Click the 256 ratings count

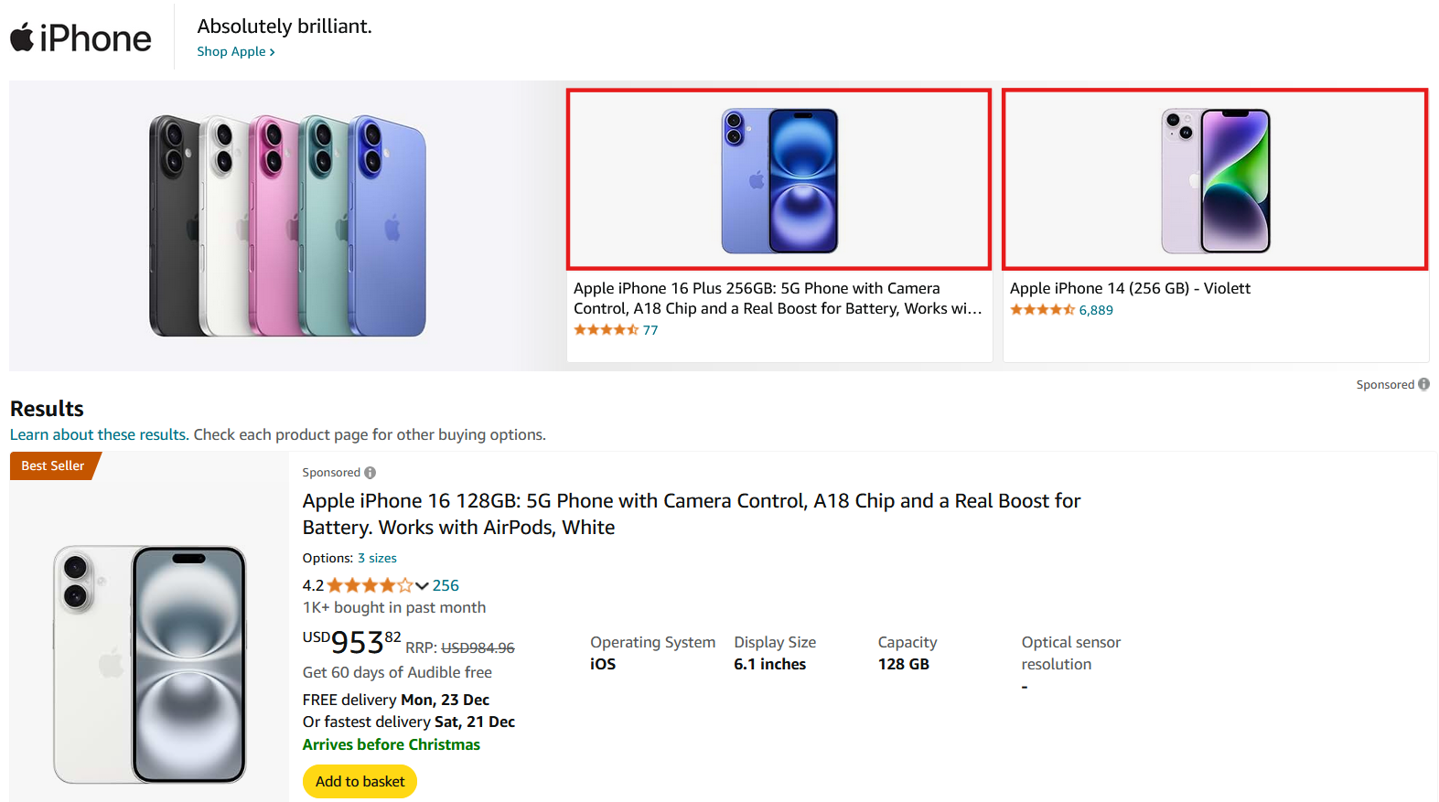(x=446, y=584)
